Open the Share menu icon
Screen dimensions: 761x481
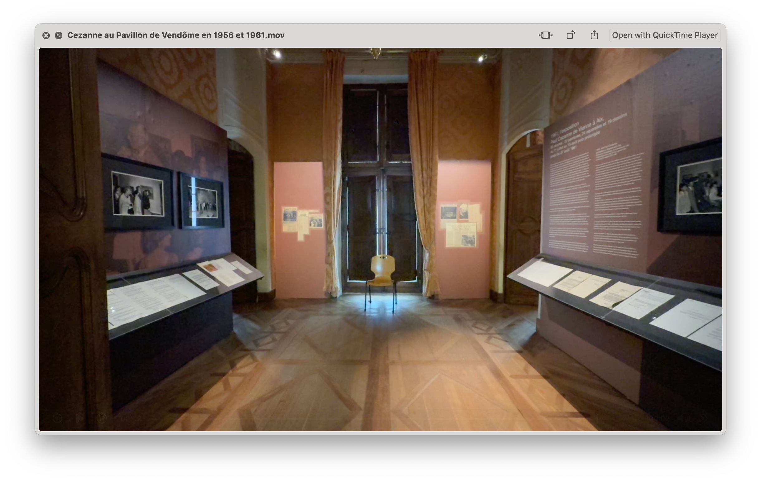click(594, 35)
